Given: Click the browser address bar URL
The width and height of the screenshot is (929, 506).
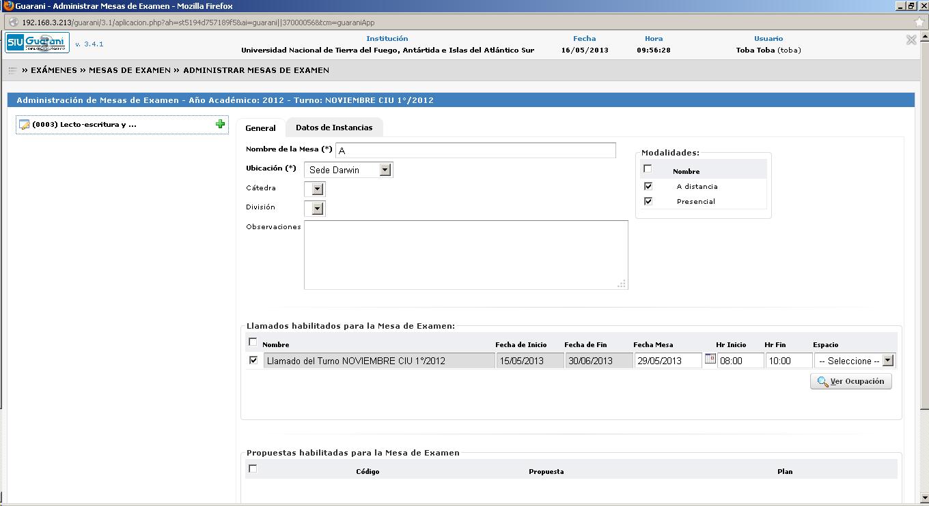Looking at the screenshot, I should 198,22.
